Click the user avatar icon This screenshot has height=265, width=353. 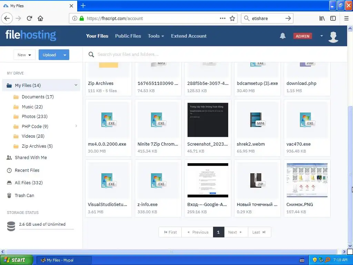click(x=333, y=37)
